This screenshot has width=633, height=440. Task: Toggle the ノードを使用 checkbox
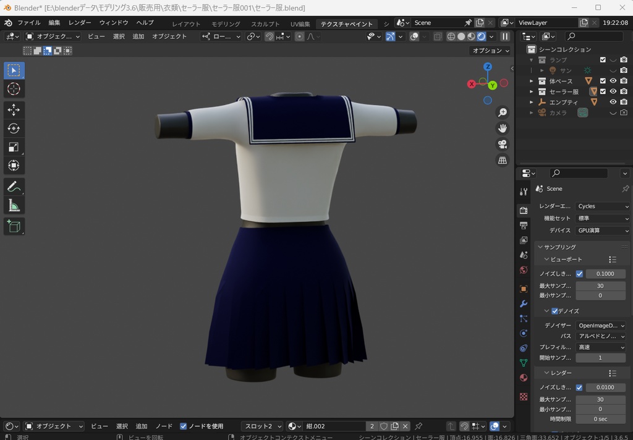click(x=184, y=426)
